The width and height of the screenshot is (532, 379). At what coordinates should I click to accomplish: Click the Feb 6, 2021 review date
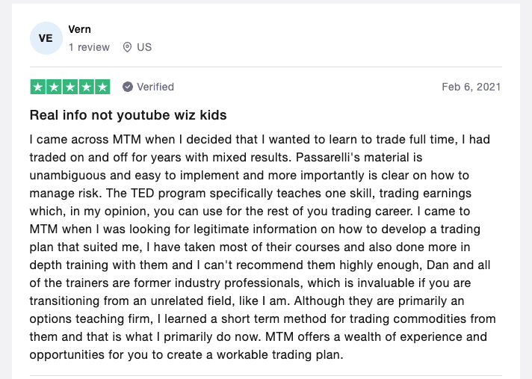click(471, 87)
